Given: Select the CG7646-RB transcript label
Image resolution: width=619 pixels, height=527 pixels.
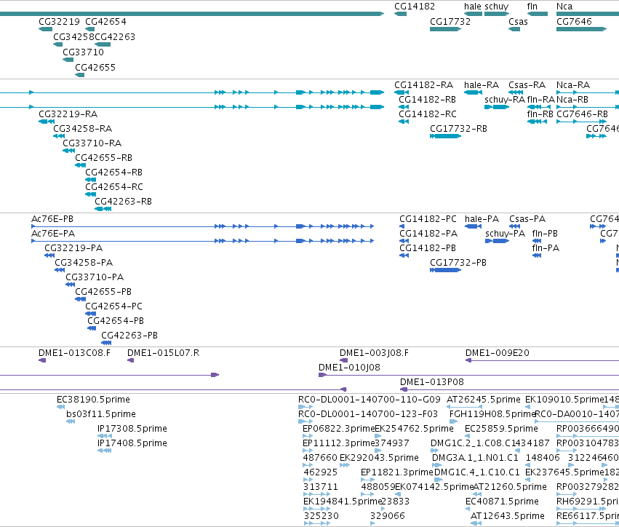Looking at the screenshot, I should tap(582, 114).
